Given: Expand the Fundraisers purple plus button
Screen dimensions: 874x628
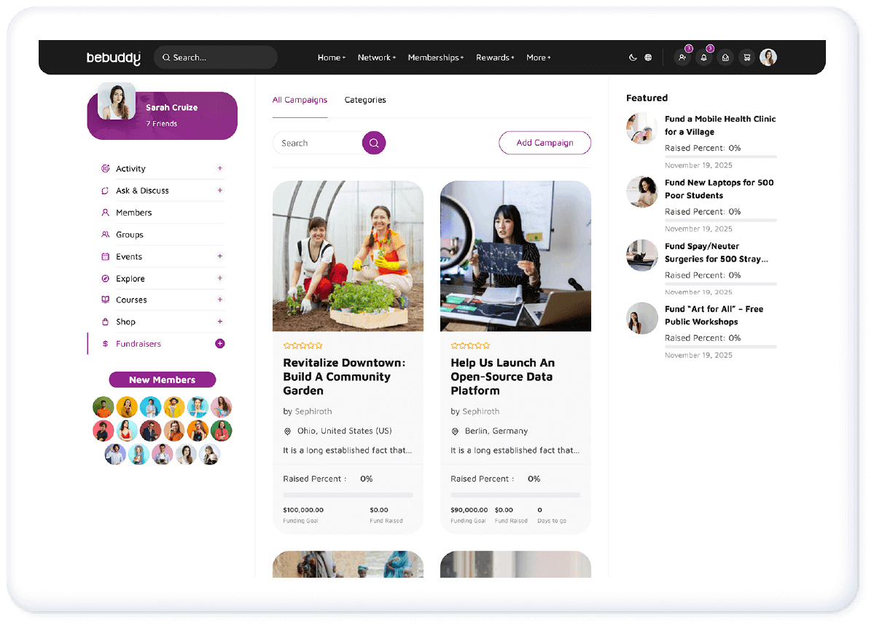Looking at the screenshot, I should (x=220, y=344).
